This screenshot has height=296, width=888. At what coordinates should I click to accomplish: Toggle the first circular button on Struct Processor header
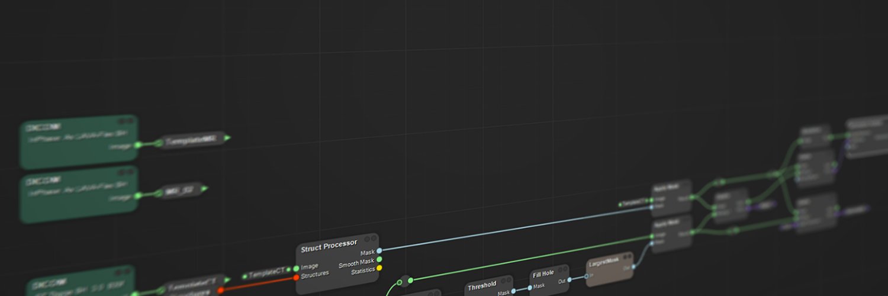(366, 239)
